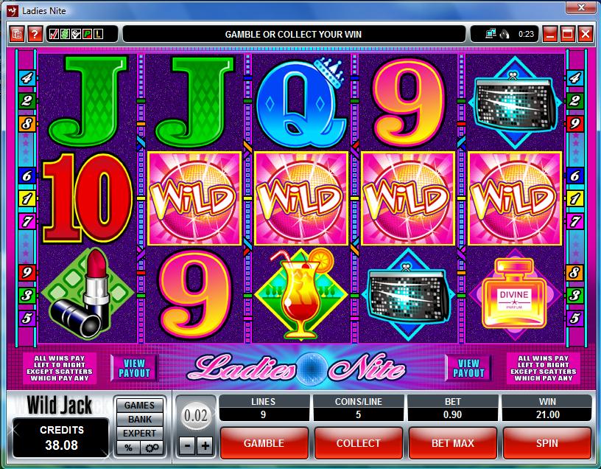The width and height of the screenshot is (601, 469).
Task: Decrease coin size with minus button
Action: [187, 446]
